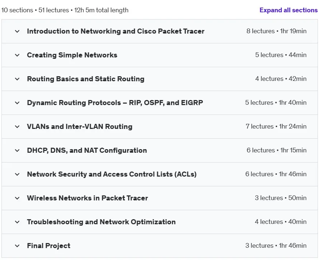Expand chevron beside Introduction to Networking section
The image size is (319, 260).
[x=17, y=31]
